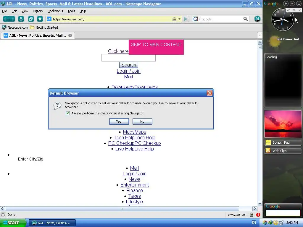The image size is (303, 227).
Task: Close the AOL tab with its X
Action: (70, 35)
